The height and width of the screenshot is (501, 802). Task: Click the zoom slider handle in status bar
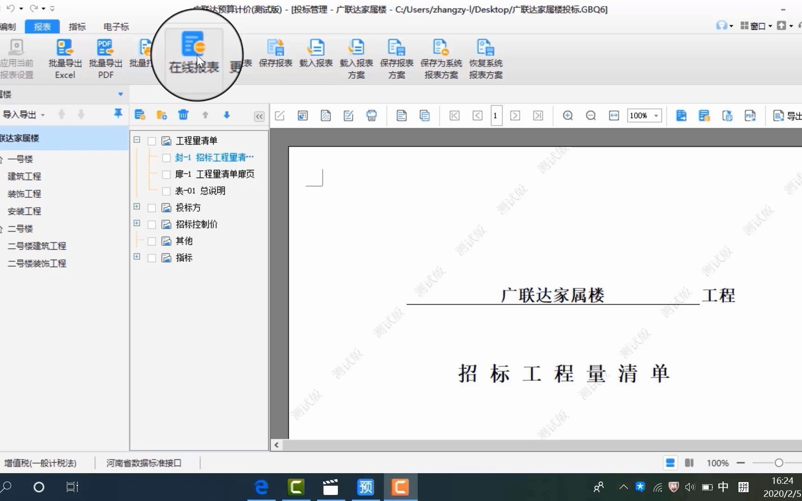click(x=779, y=462)
